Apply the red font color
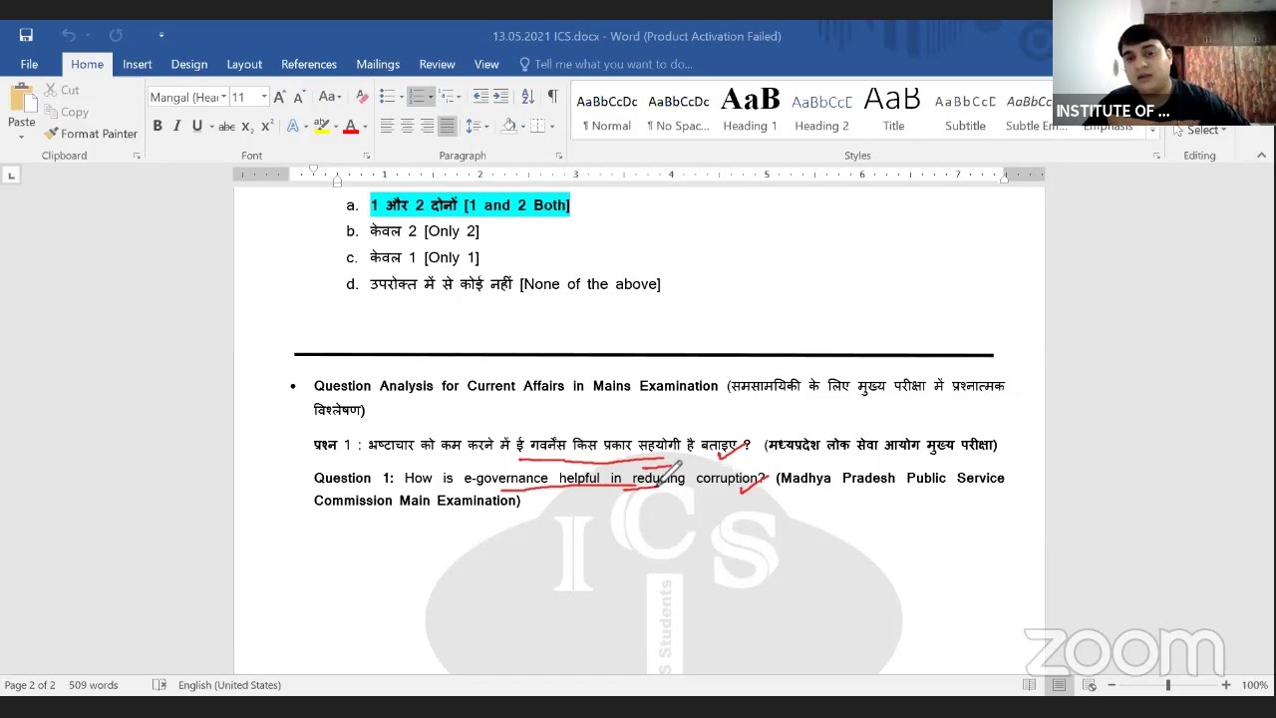The width and height of the screenshot is (1276, 718). coord(350,127)
